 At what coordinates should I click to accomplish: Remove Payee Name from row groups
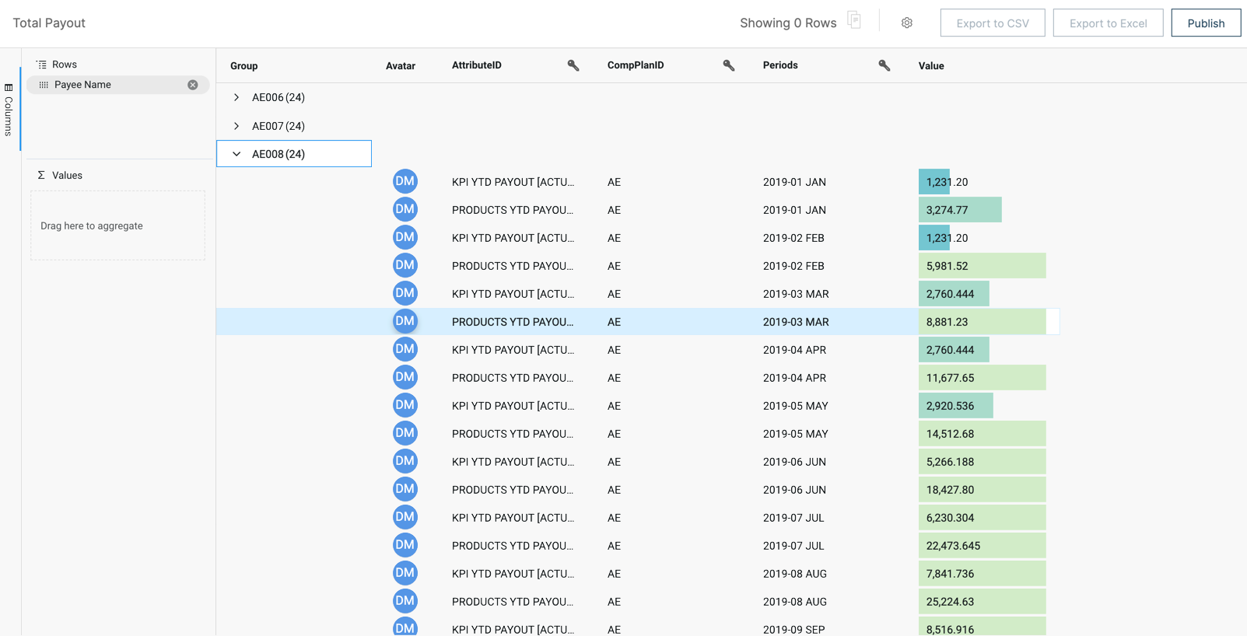pos(193,85)
